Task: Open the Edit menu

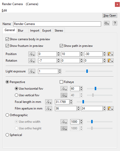Action: pos(4,10)
